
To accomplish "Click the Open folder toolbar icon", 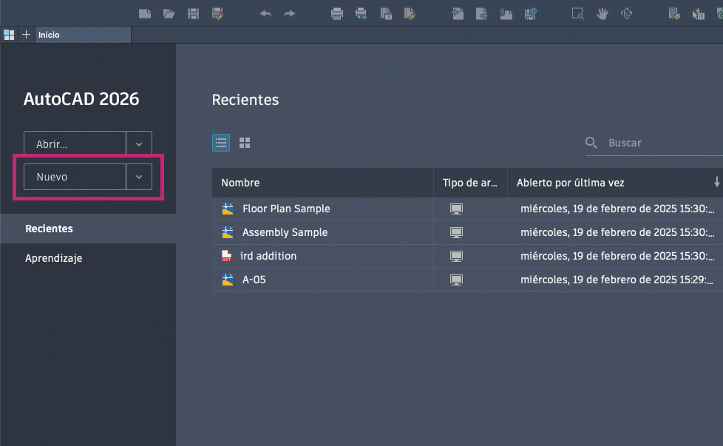I will [169, 14].
